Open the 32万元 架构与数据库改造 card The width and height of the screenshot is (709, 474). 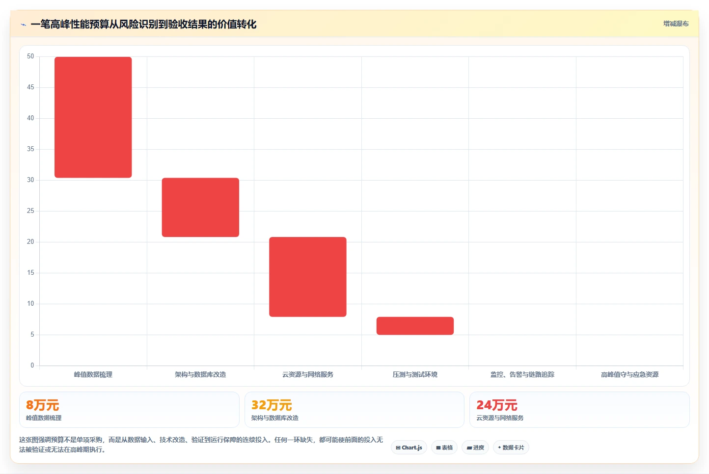[x=354, y=410]
